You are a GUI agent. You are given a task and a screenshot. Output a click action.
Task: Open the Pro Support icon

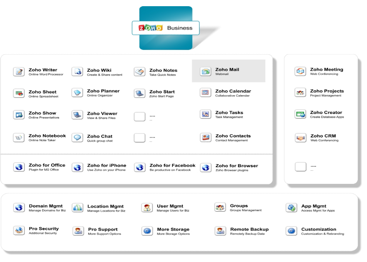79,231
